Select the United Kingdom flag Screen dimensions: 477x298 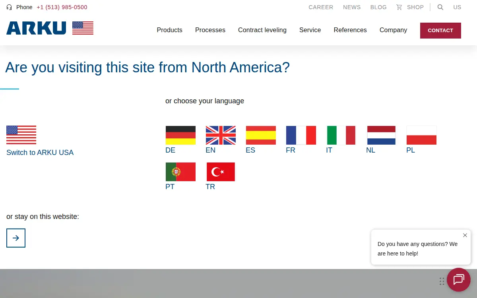tap(221, 135)
